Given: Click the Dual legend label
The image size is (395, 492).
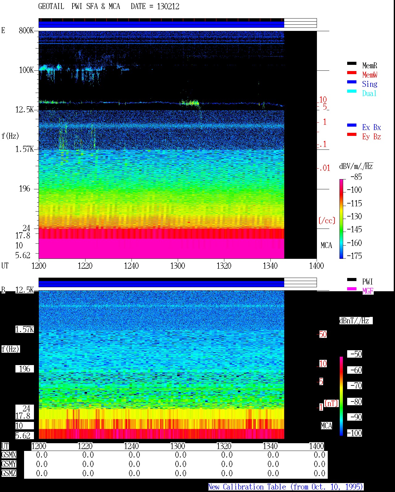Looking at the screenshot, I should point(370,93).
